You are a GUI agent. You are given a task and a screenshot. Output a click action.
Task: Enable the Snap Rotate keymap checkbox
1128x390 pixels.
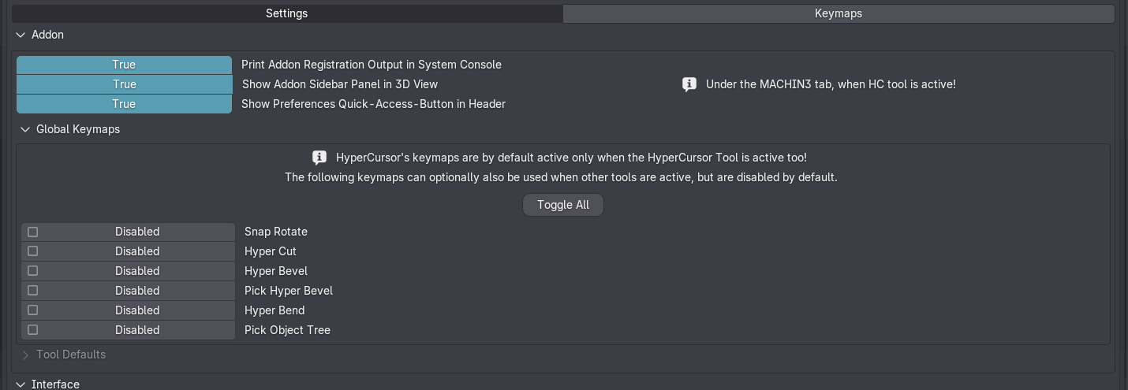point(33,232)
